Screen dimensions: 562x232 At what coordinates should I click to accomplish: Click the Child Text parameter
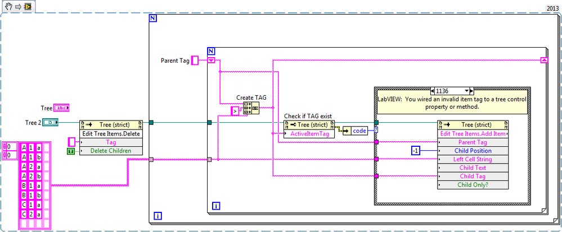click(473, 168)
